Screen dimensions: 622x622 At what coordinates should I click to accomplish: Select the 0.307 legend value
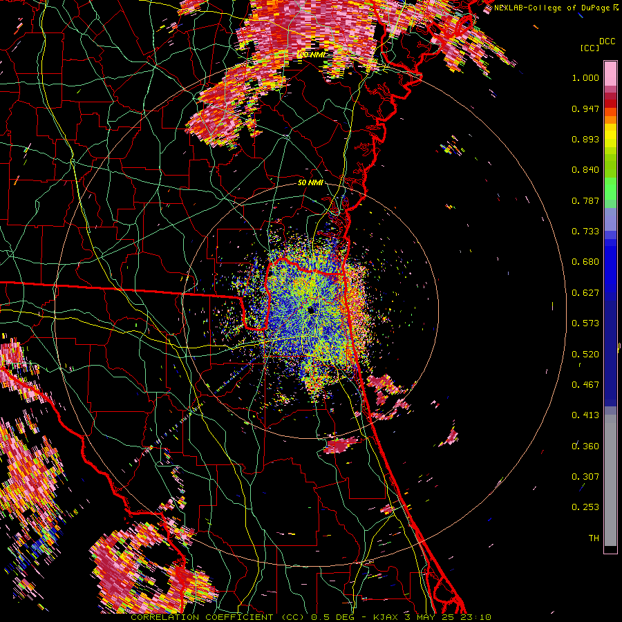click(585, 477)
